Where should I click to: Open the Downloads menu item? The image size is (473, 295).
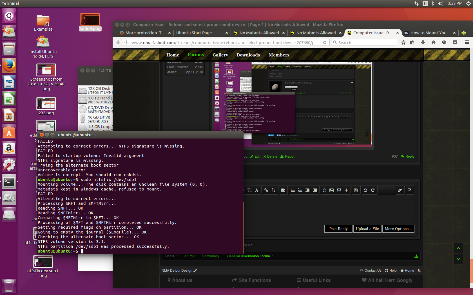[x=248, y=55]
